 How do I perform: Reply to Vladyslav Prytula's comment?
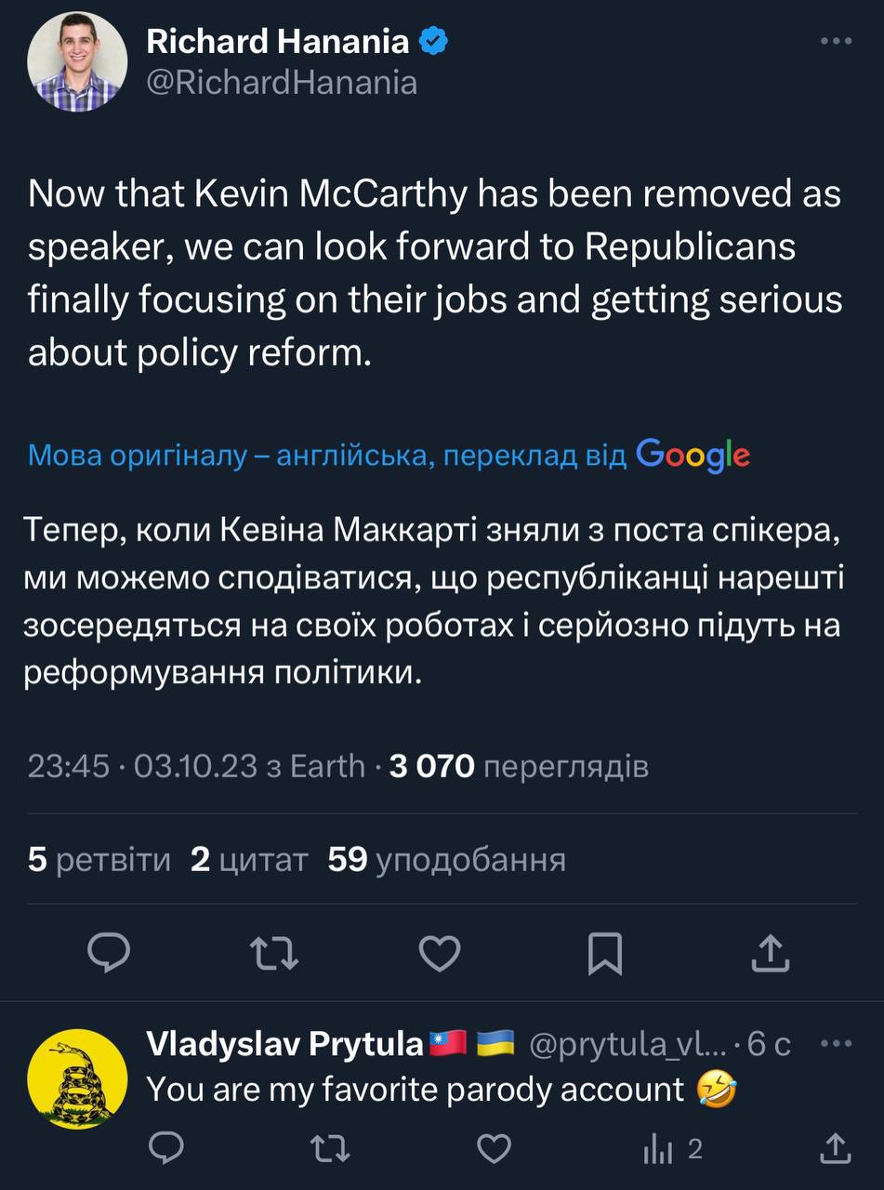[166, 1149]
